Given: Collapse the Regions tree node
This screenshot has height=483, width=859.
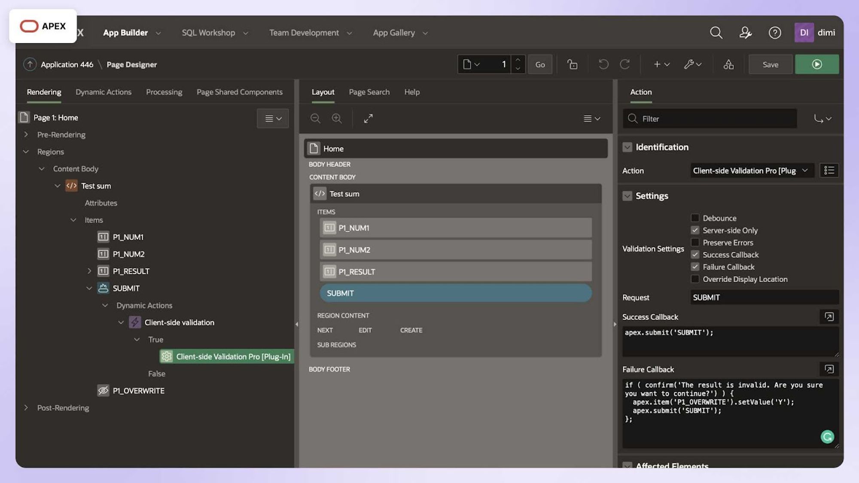Looking at the screenshot, I should coord(25,152).
